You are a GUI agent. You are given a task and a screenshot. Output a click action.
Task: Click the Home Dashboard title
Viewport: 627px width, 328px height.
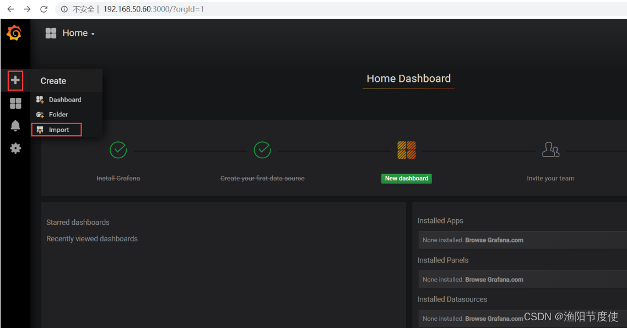coord(409,79)
